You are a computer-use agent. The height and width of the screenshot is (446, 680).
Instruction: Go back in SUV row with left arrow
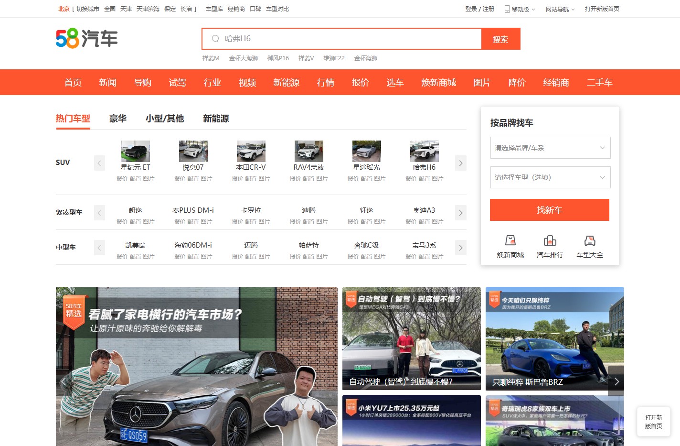coord(99,163)
